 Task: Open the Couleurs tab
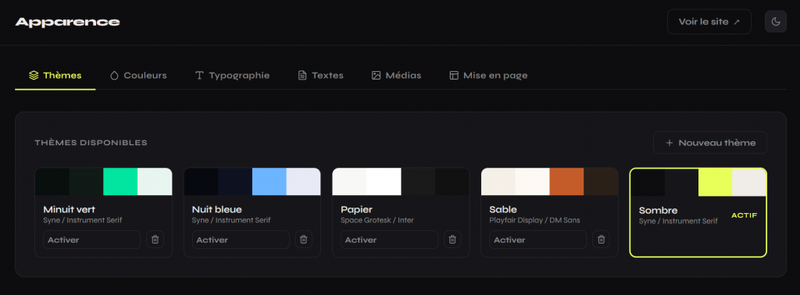[138, 76]
